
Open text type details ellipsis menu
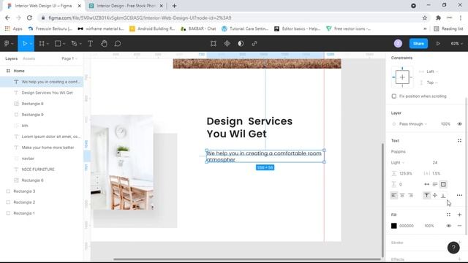coord(459,195)
